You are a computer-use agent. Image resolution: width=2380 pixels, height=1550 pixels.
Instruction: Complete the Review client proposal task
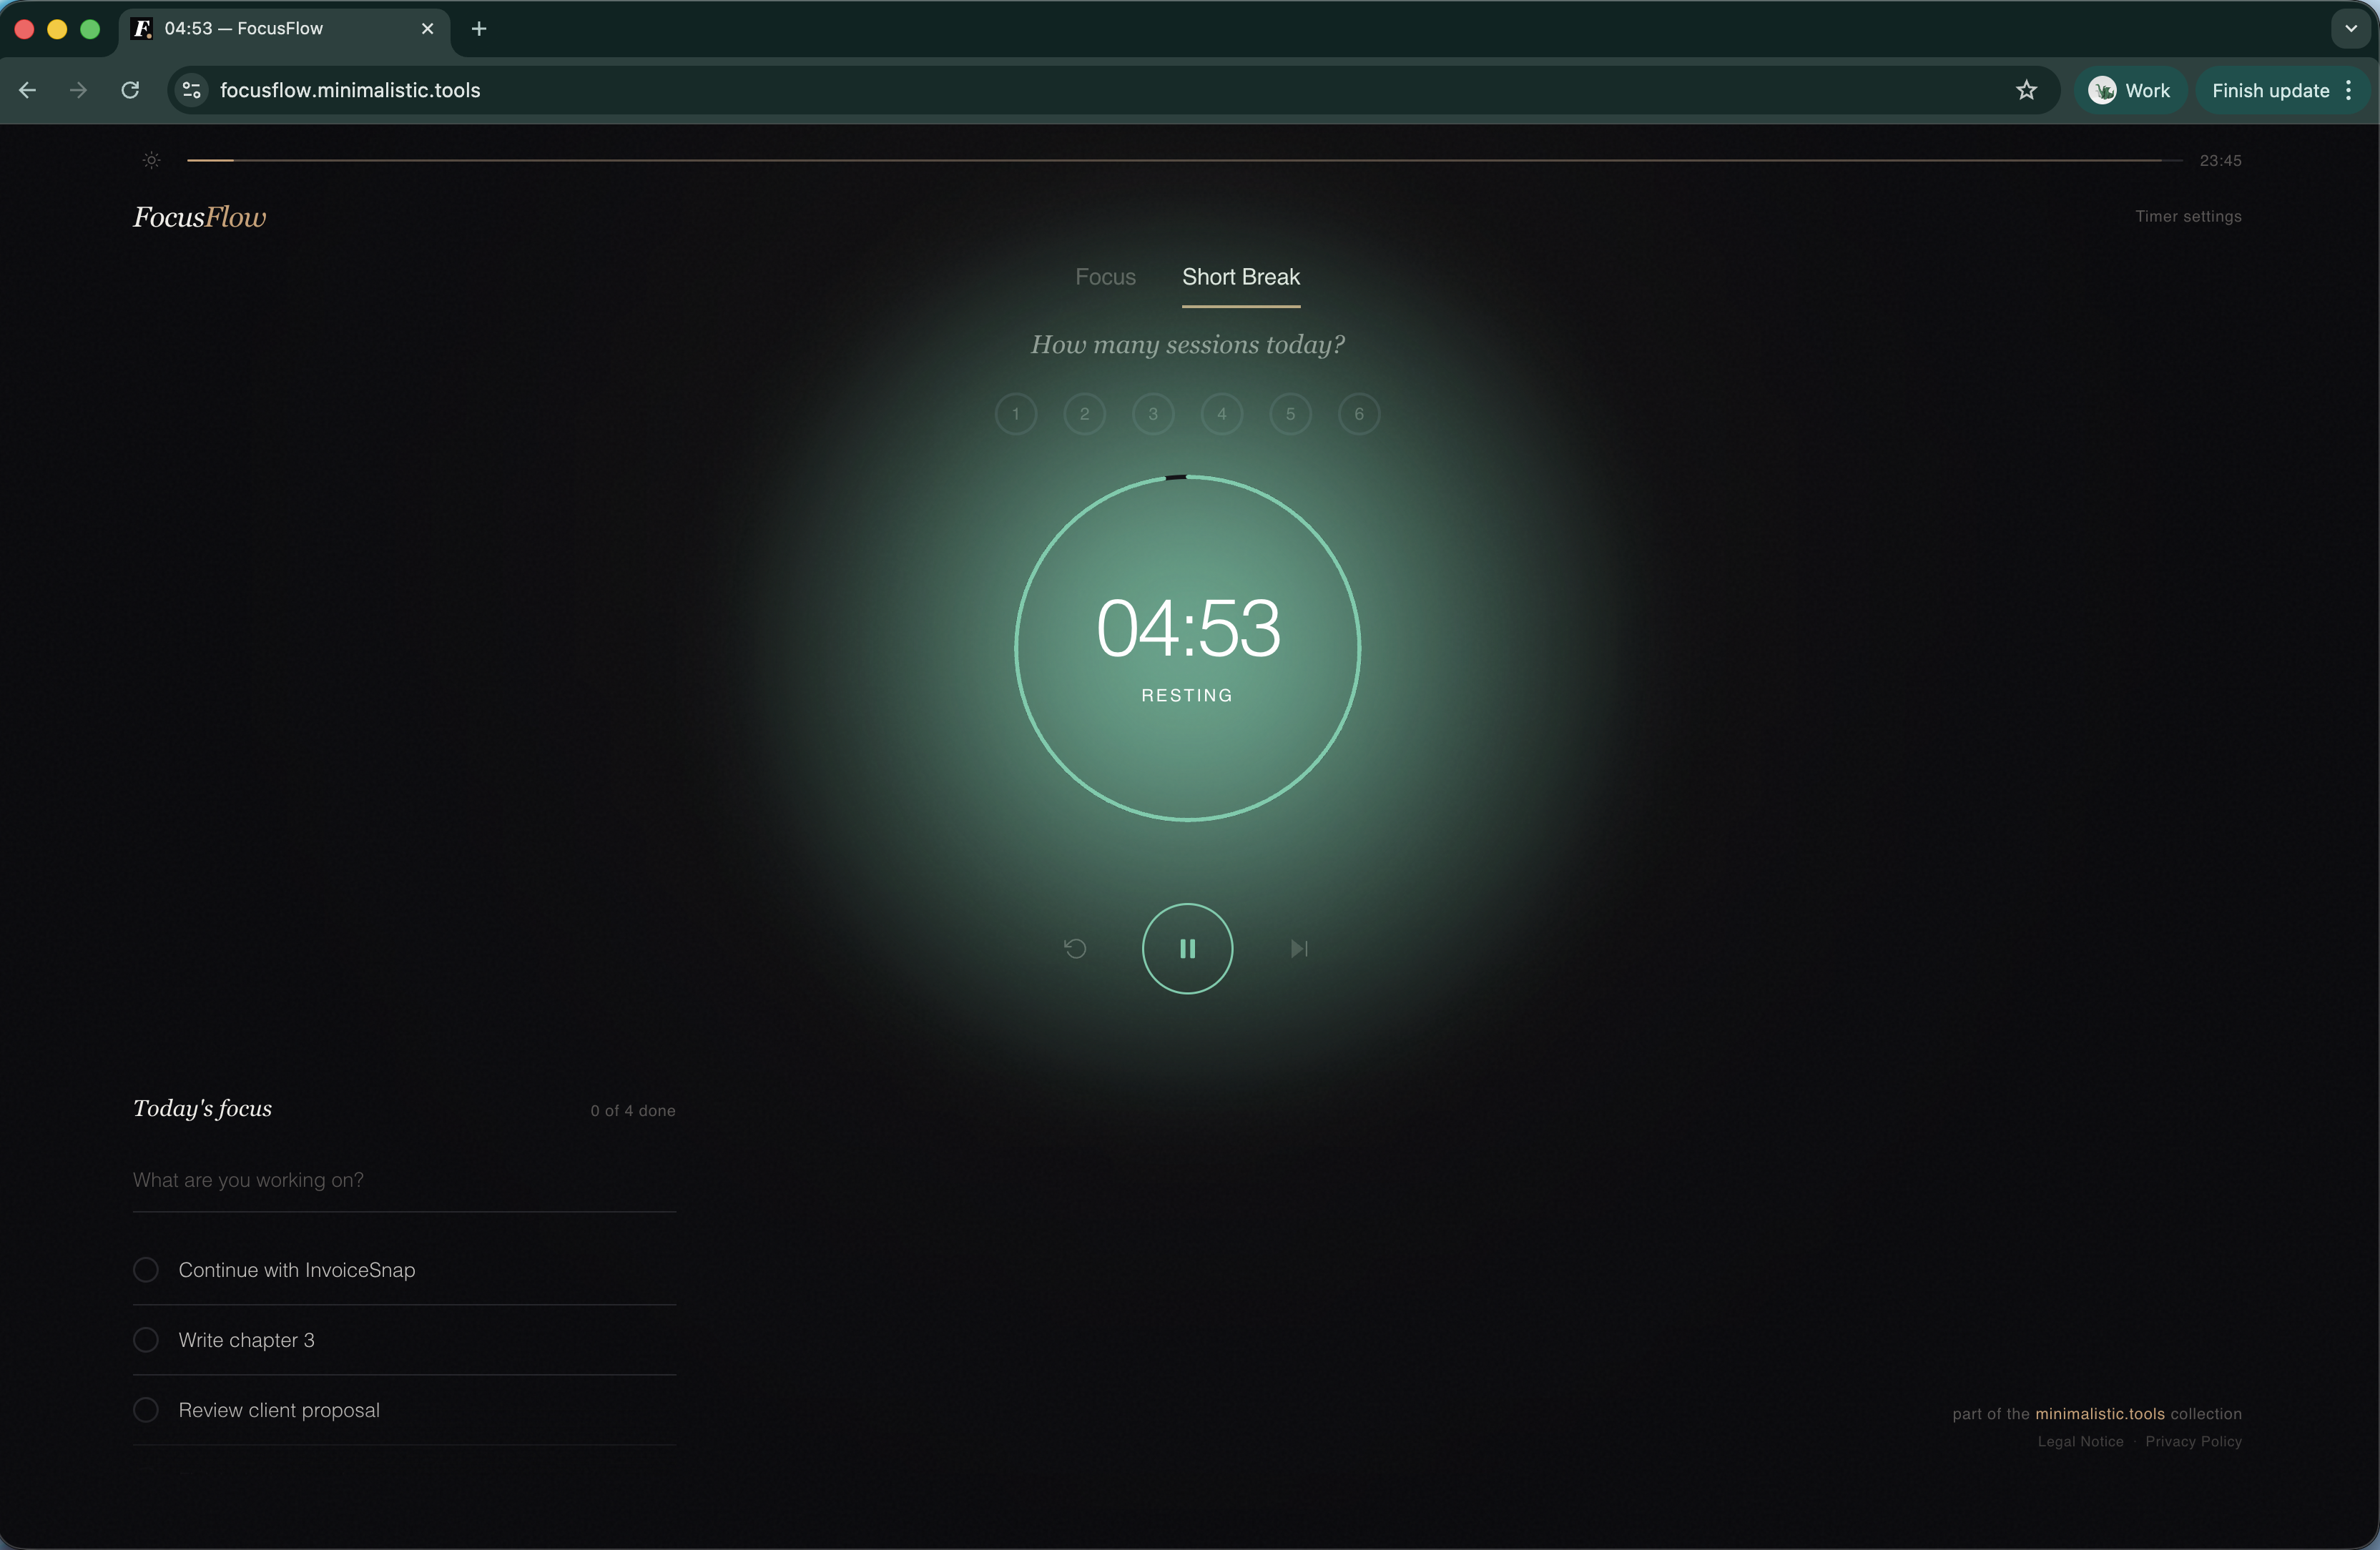click(x=146, y=1410)
